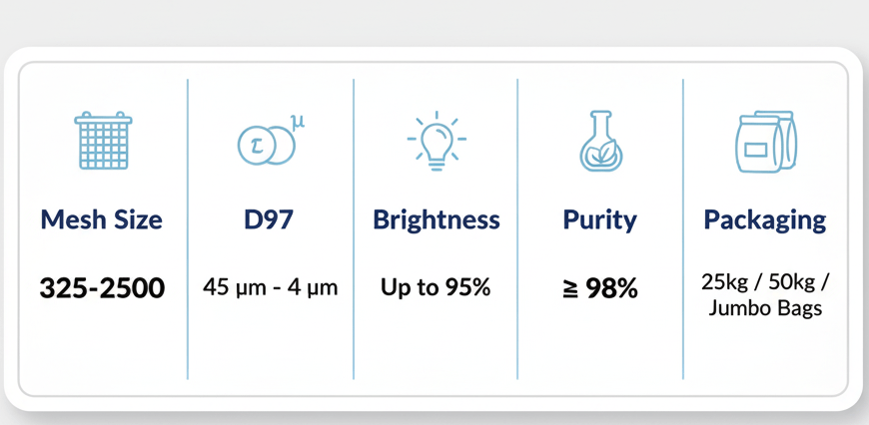Click the Brightness heading
This screenshot has width=869, height=425.
click(436, 219)
